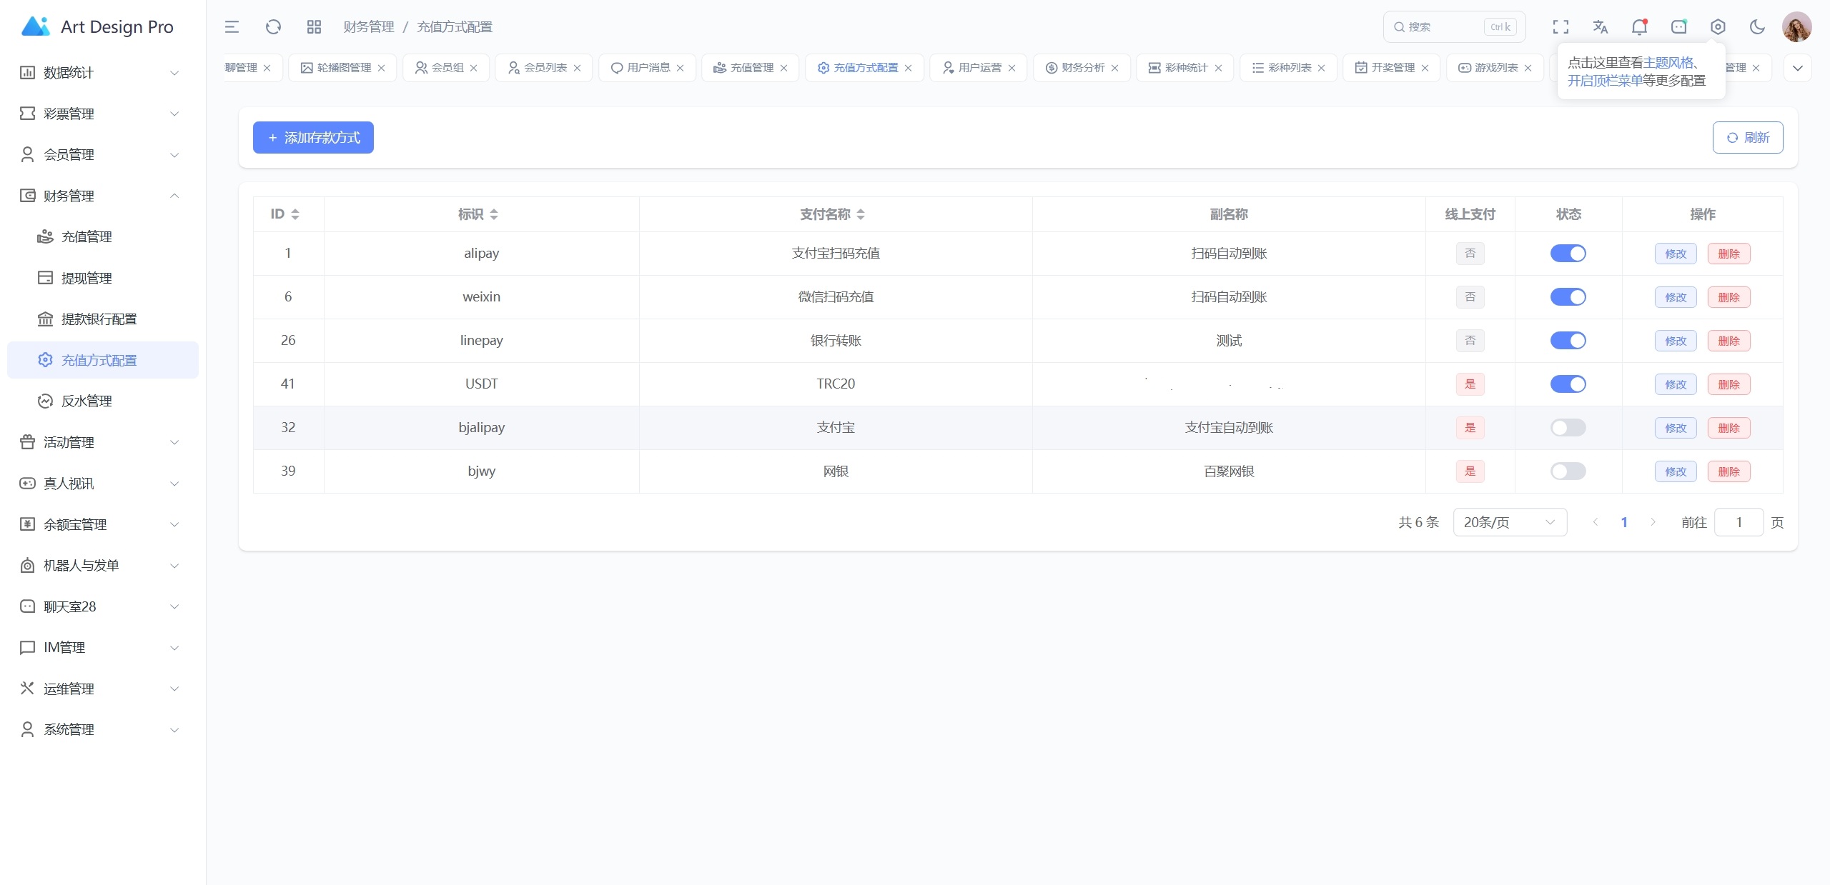Open the settings hexagon icon in header

click(1718, 27)
